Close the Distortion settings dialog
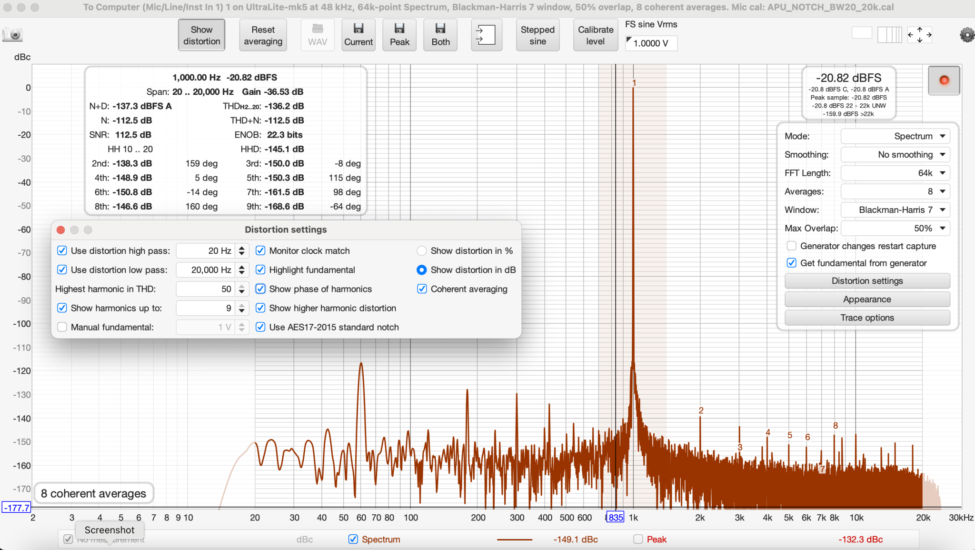The height and width of the screenshot is (550, 975). coord(60,230)
